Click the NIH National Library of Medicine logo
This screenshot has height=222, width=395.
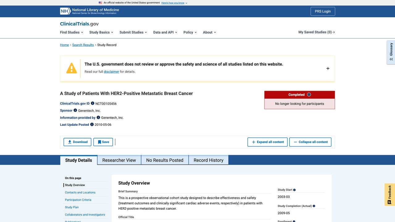pos(89,11)
